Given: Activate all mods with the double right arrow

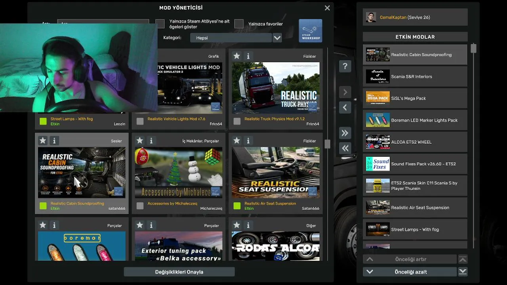Looking at the screenshot, I should (x=345, y=133).
